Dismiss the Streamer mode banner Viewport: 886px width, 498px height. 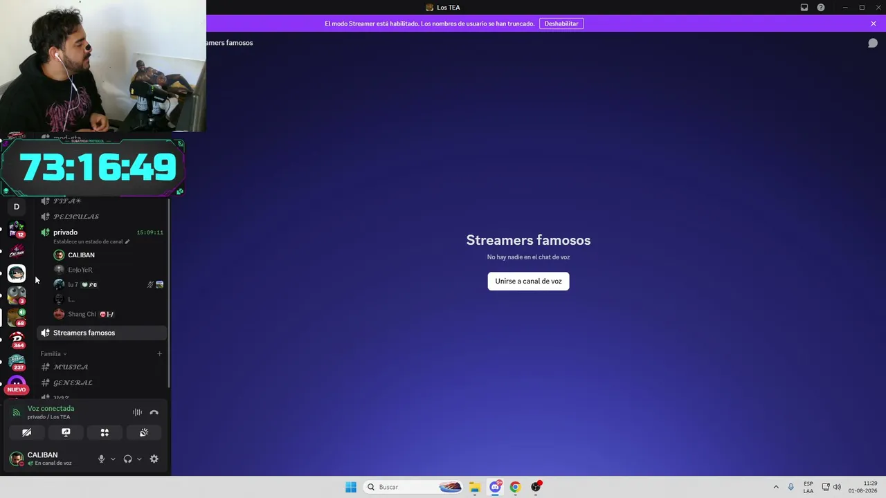click(874, 24)
